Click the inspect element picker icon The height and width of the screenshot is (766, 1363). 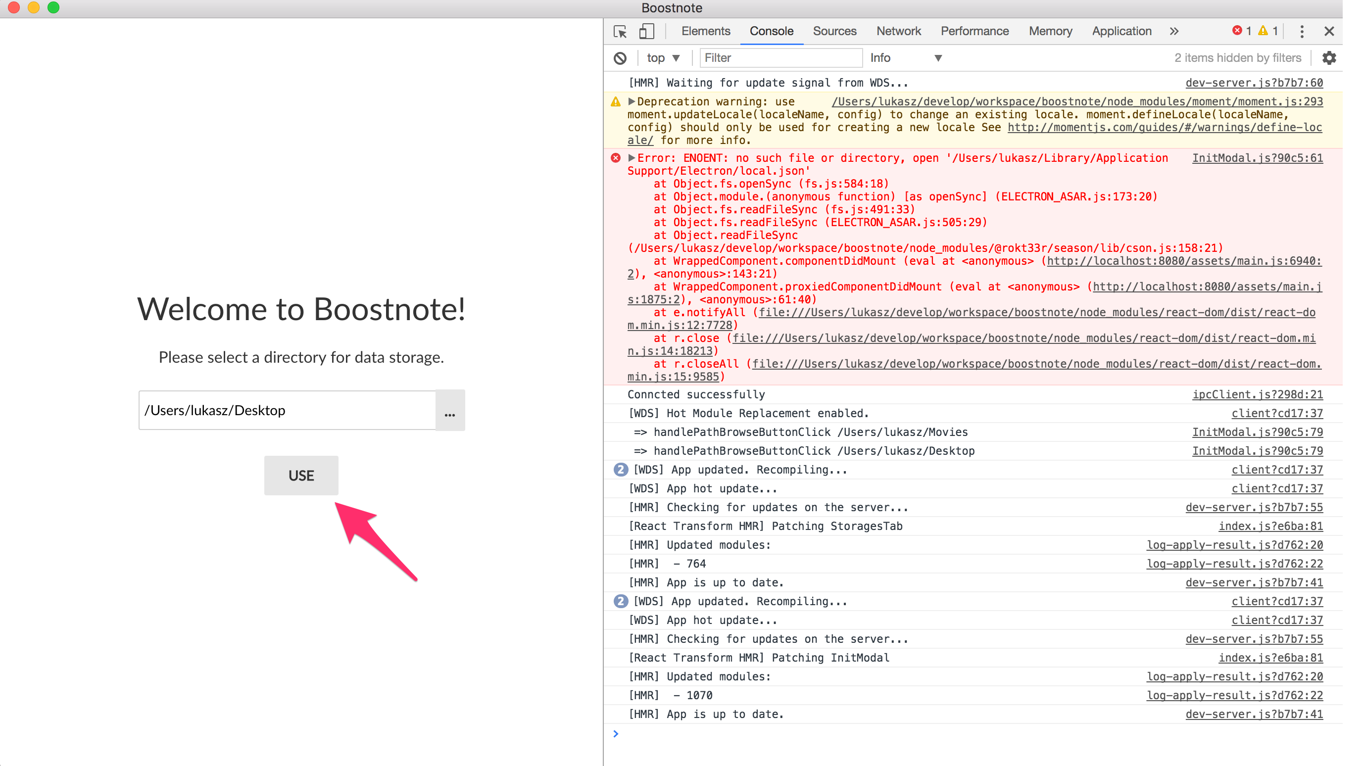click(x=620, y=32)
